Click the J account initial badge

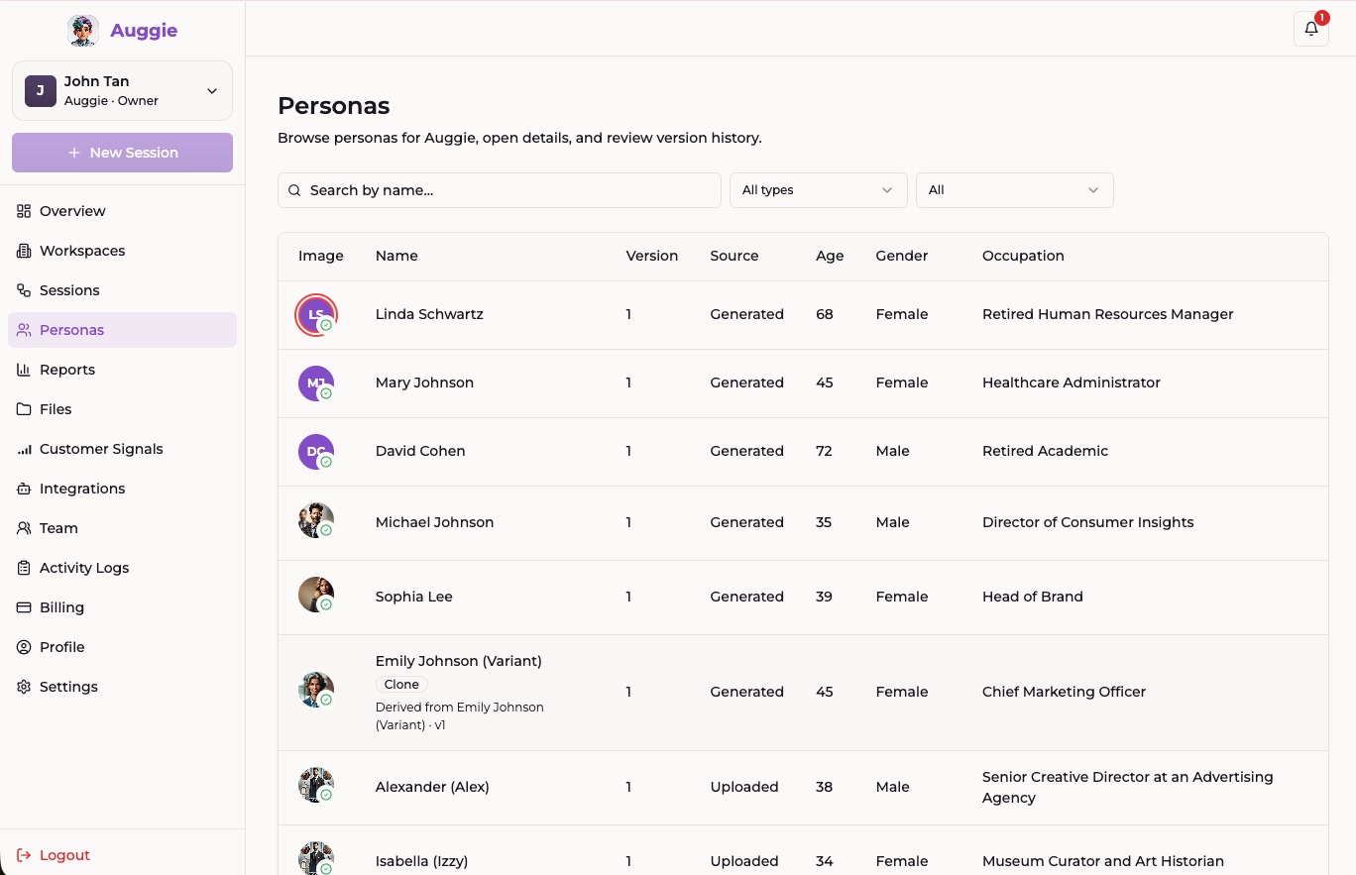pyautogui.click(x=41, y=90)
